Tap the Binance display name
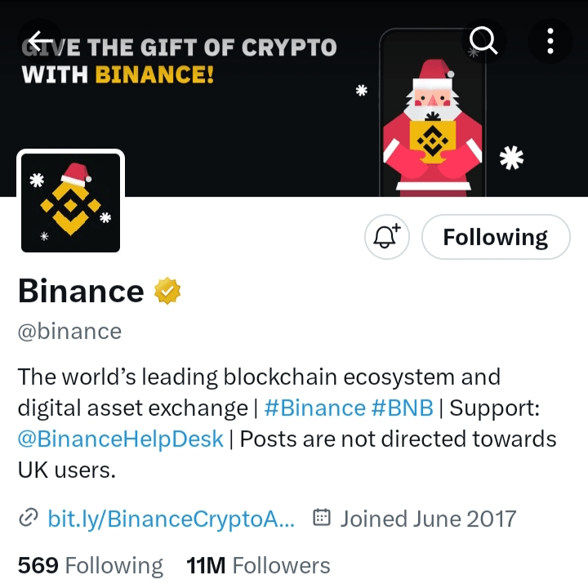 click(x=81, y=291)
